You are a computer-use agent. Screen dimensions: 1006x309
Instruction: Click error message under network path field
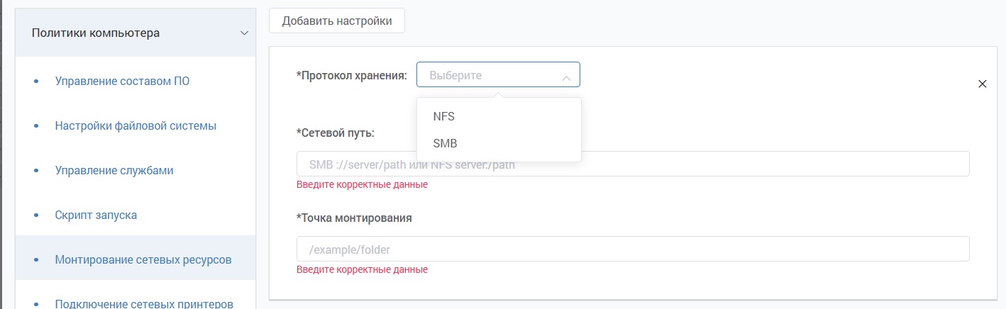(362, 185)
